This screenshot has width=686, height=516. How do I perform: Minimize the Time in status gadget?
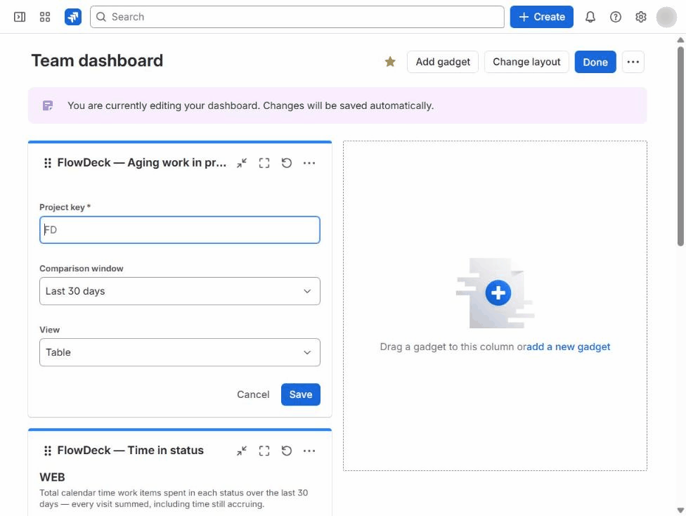coord(242,451)
